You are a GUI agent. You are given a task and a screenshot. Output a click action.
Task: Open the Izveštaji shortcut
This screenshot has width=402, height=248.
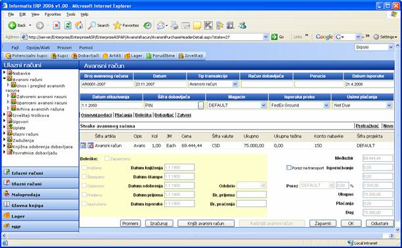(190, 56)
